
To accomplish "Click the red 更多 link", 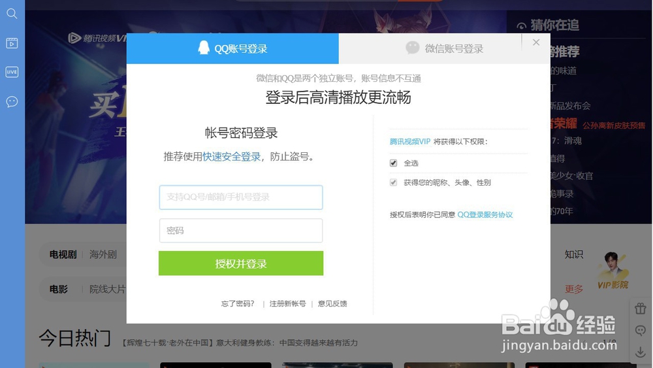I will pyautogui.click(x=573, y=289).
